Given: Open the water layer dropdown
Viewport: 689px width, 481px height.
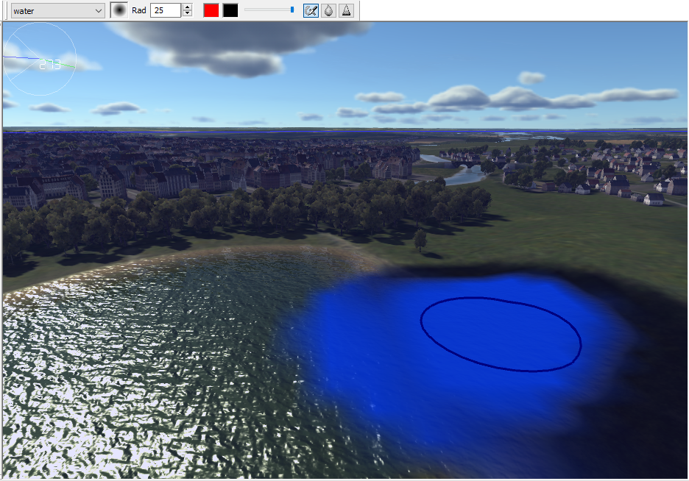Looking at the screenshot, I should pyautogui.click(x=57, y=11).
